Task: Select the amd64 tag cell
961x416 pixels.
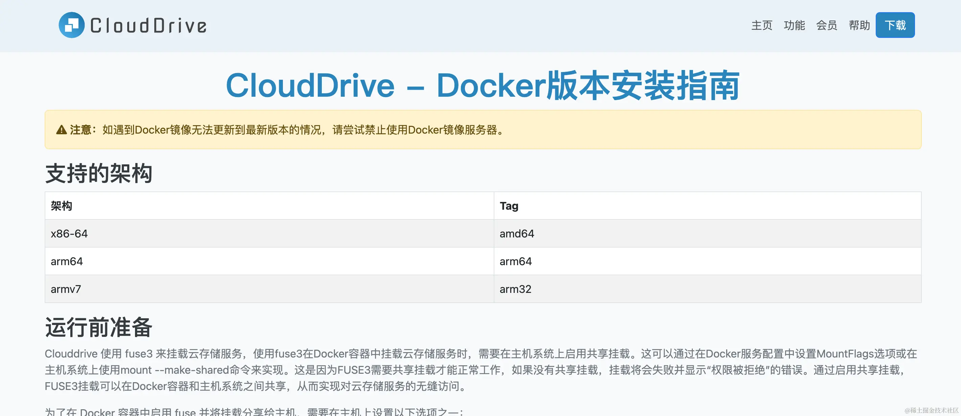Action: click(x=517, y=234)
